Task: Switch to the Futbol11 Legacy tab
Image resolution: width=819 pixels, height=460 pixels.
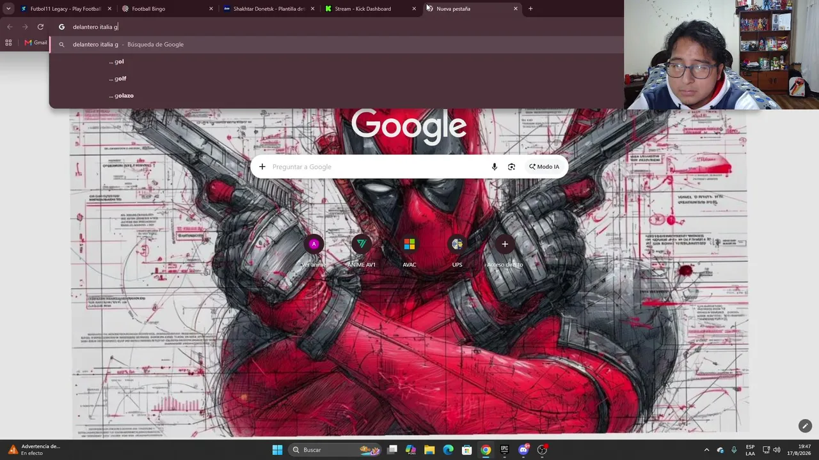Action: pos(67,9)
